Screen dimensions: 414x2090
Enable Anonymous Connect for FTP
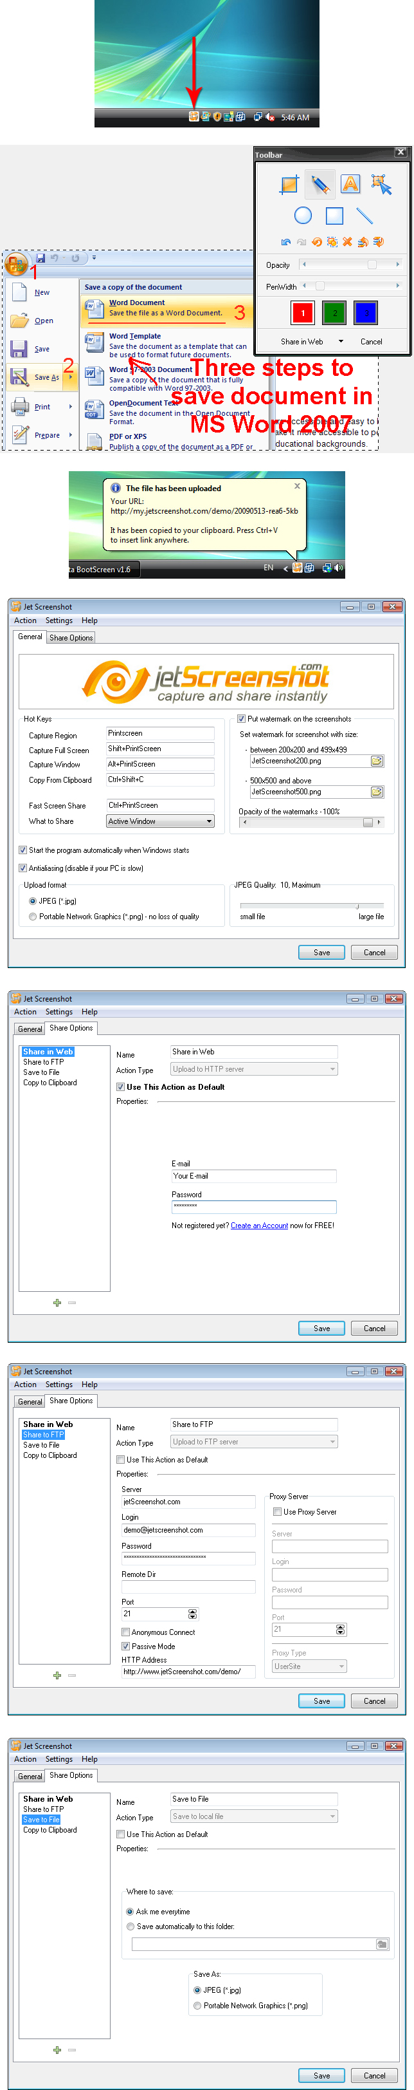[125, 1632]
